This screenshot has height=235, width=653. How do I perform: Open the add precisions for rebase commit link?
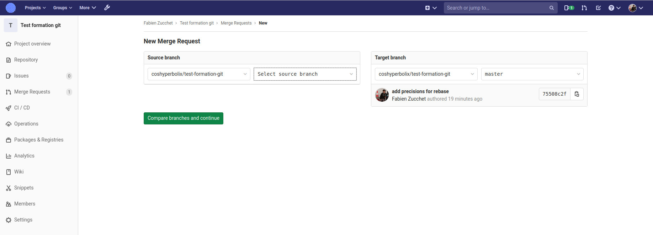pyautogui.click(x=420, y=91)
